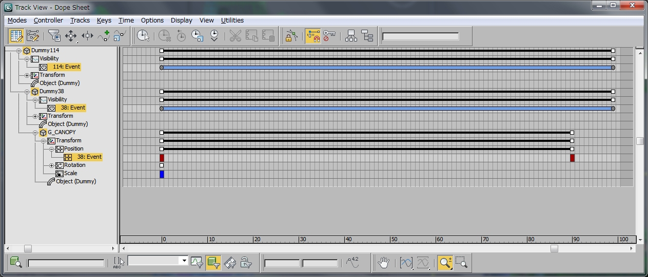
Task: Switch to Edit Ranges mode icon
Action: point(33,36)
